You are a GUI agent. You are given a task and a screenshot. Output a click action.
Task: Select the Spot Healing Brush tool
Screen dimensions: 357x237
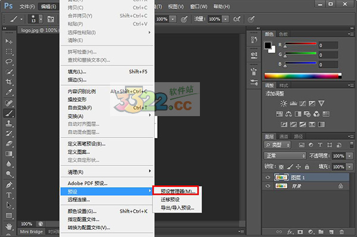pos(9,103)
